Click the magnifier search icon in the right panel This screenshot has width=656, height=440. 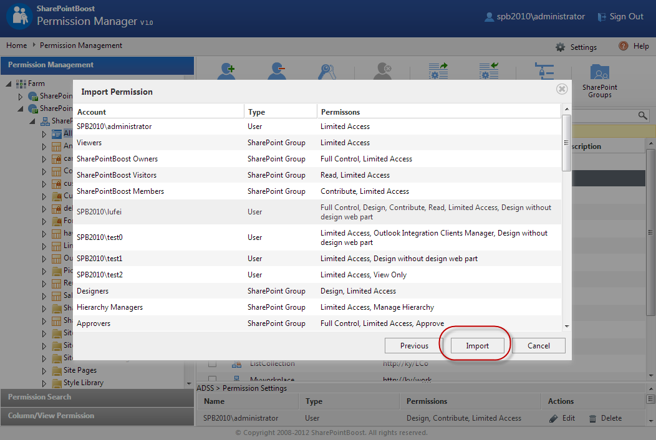(643, 115)
